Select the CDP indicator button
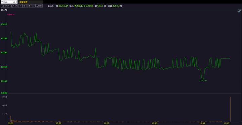242x125 pixels. pos(33,6)
